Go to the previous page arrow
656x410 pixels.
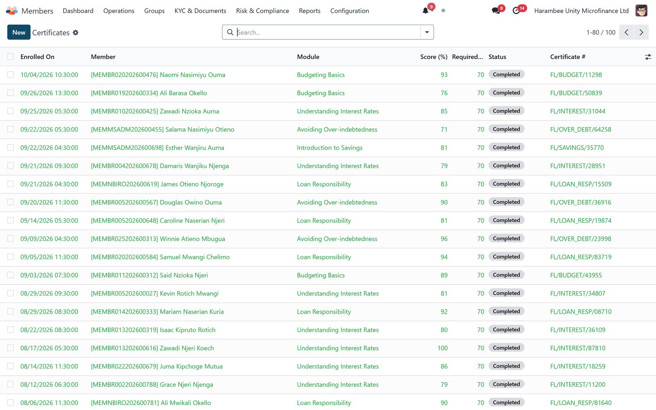pos(626,32)
